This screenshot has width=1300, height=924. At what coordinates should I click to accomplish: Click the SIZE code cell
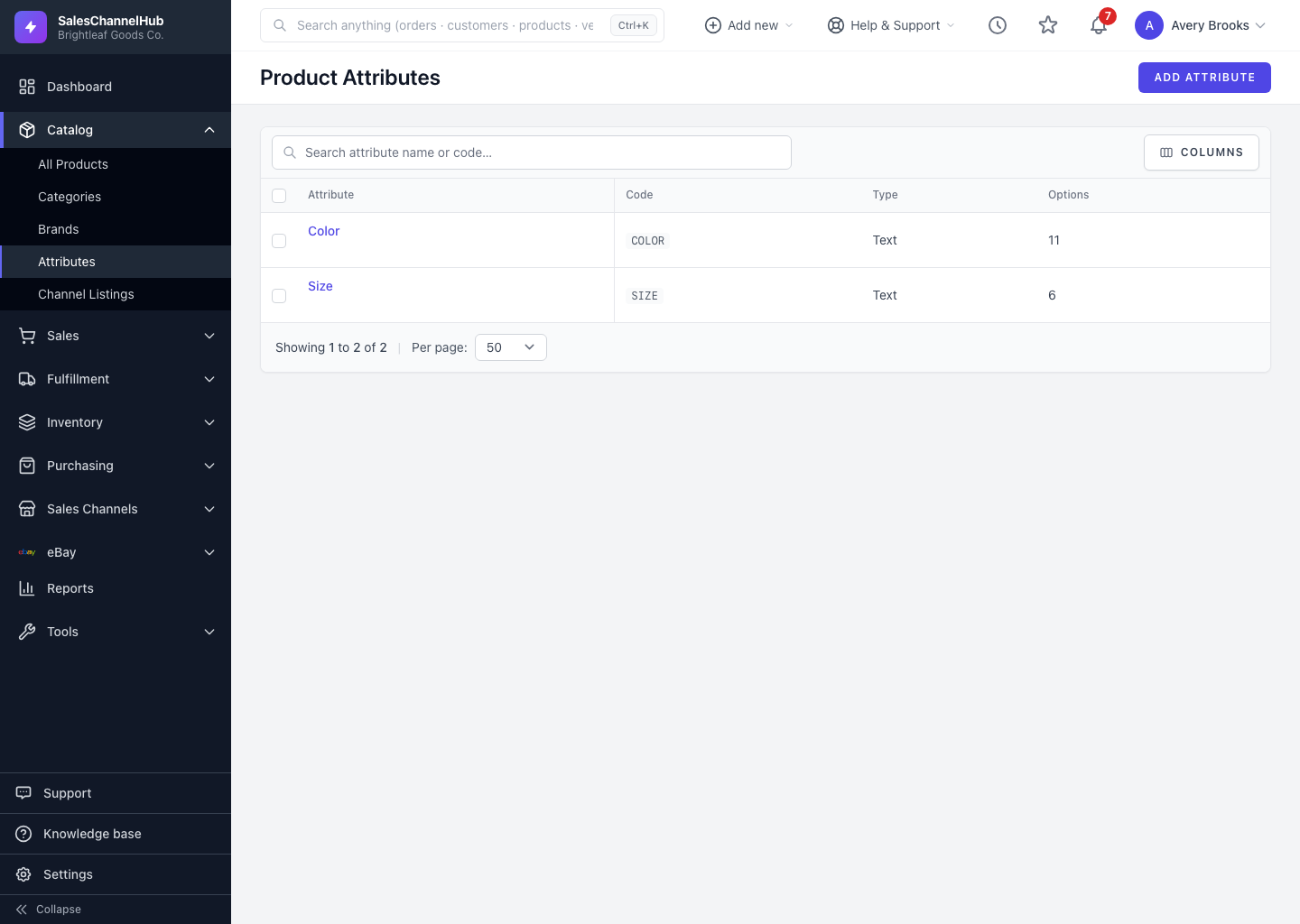645,296
